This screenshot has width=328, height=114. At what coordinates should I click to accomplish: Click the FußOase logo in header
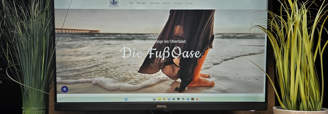point(114,4)
